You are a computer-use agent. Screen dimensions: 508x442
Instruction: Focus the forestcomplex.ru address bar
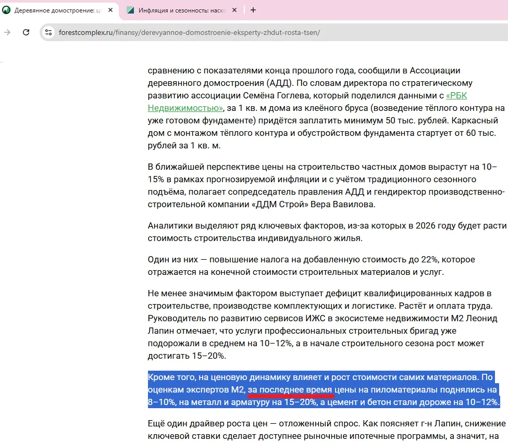coord(208,32)
